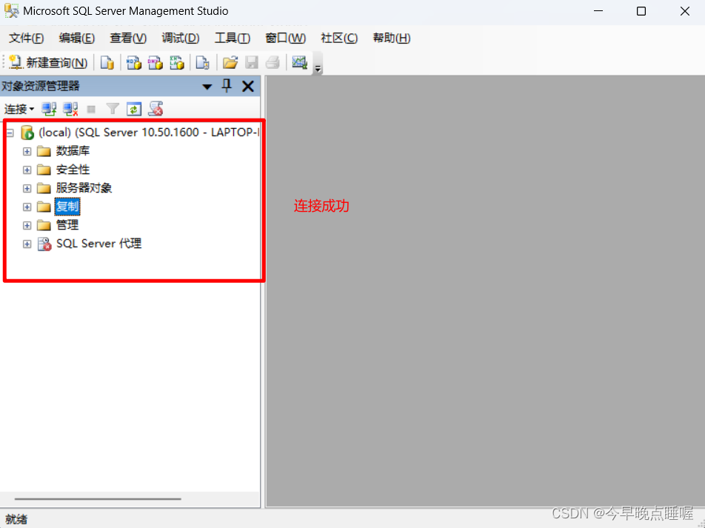Select the SQL Server 代理 tree label
Image resolution: width=705 pixels, height=528 pixels.
pos(99,244)
